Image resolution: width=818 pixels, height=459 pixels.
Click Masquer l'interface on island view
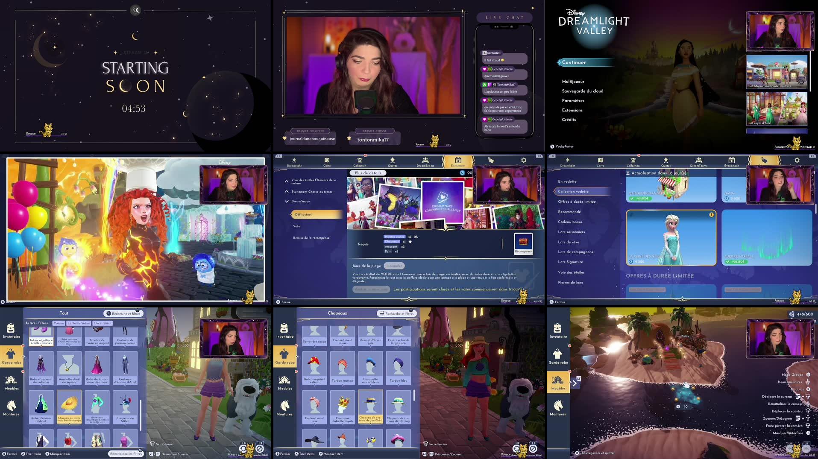(792, 433)
